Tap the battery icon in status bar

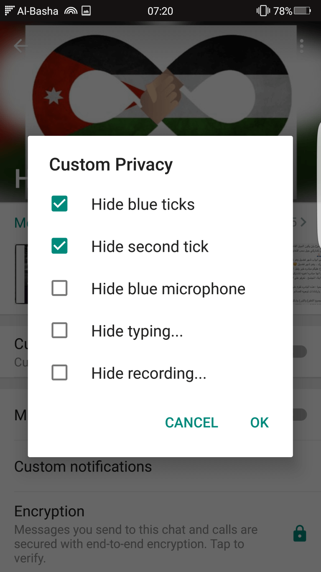(x=302, y=11)
